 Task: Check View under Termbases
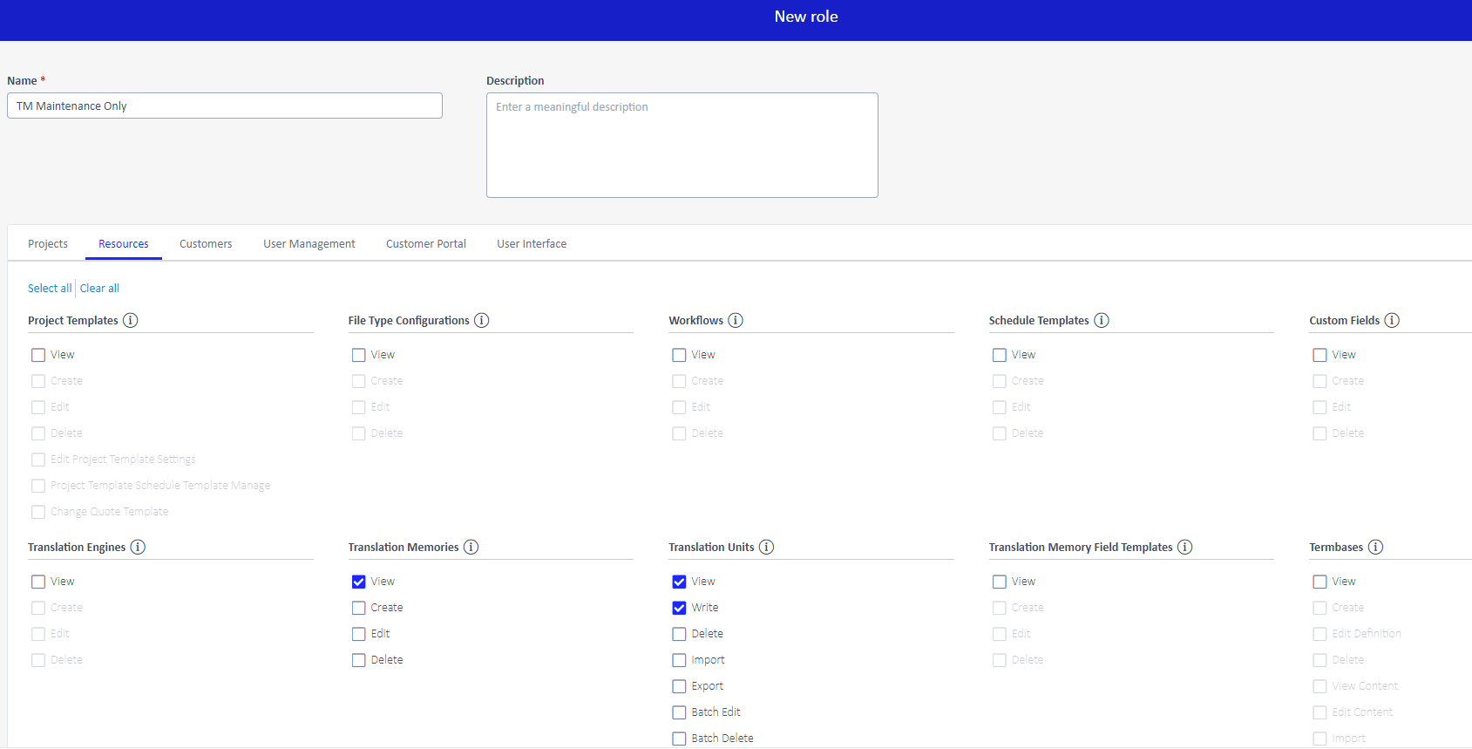(x=1320, y=582)
